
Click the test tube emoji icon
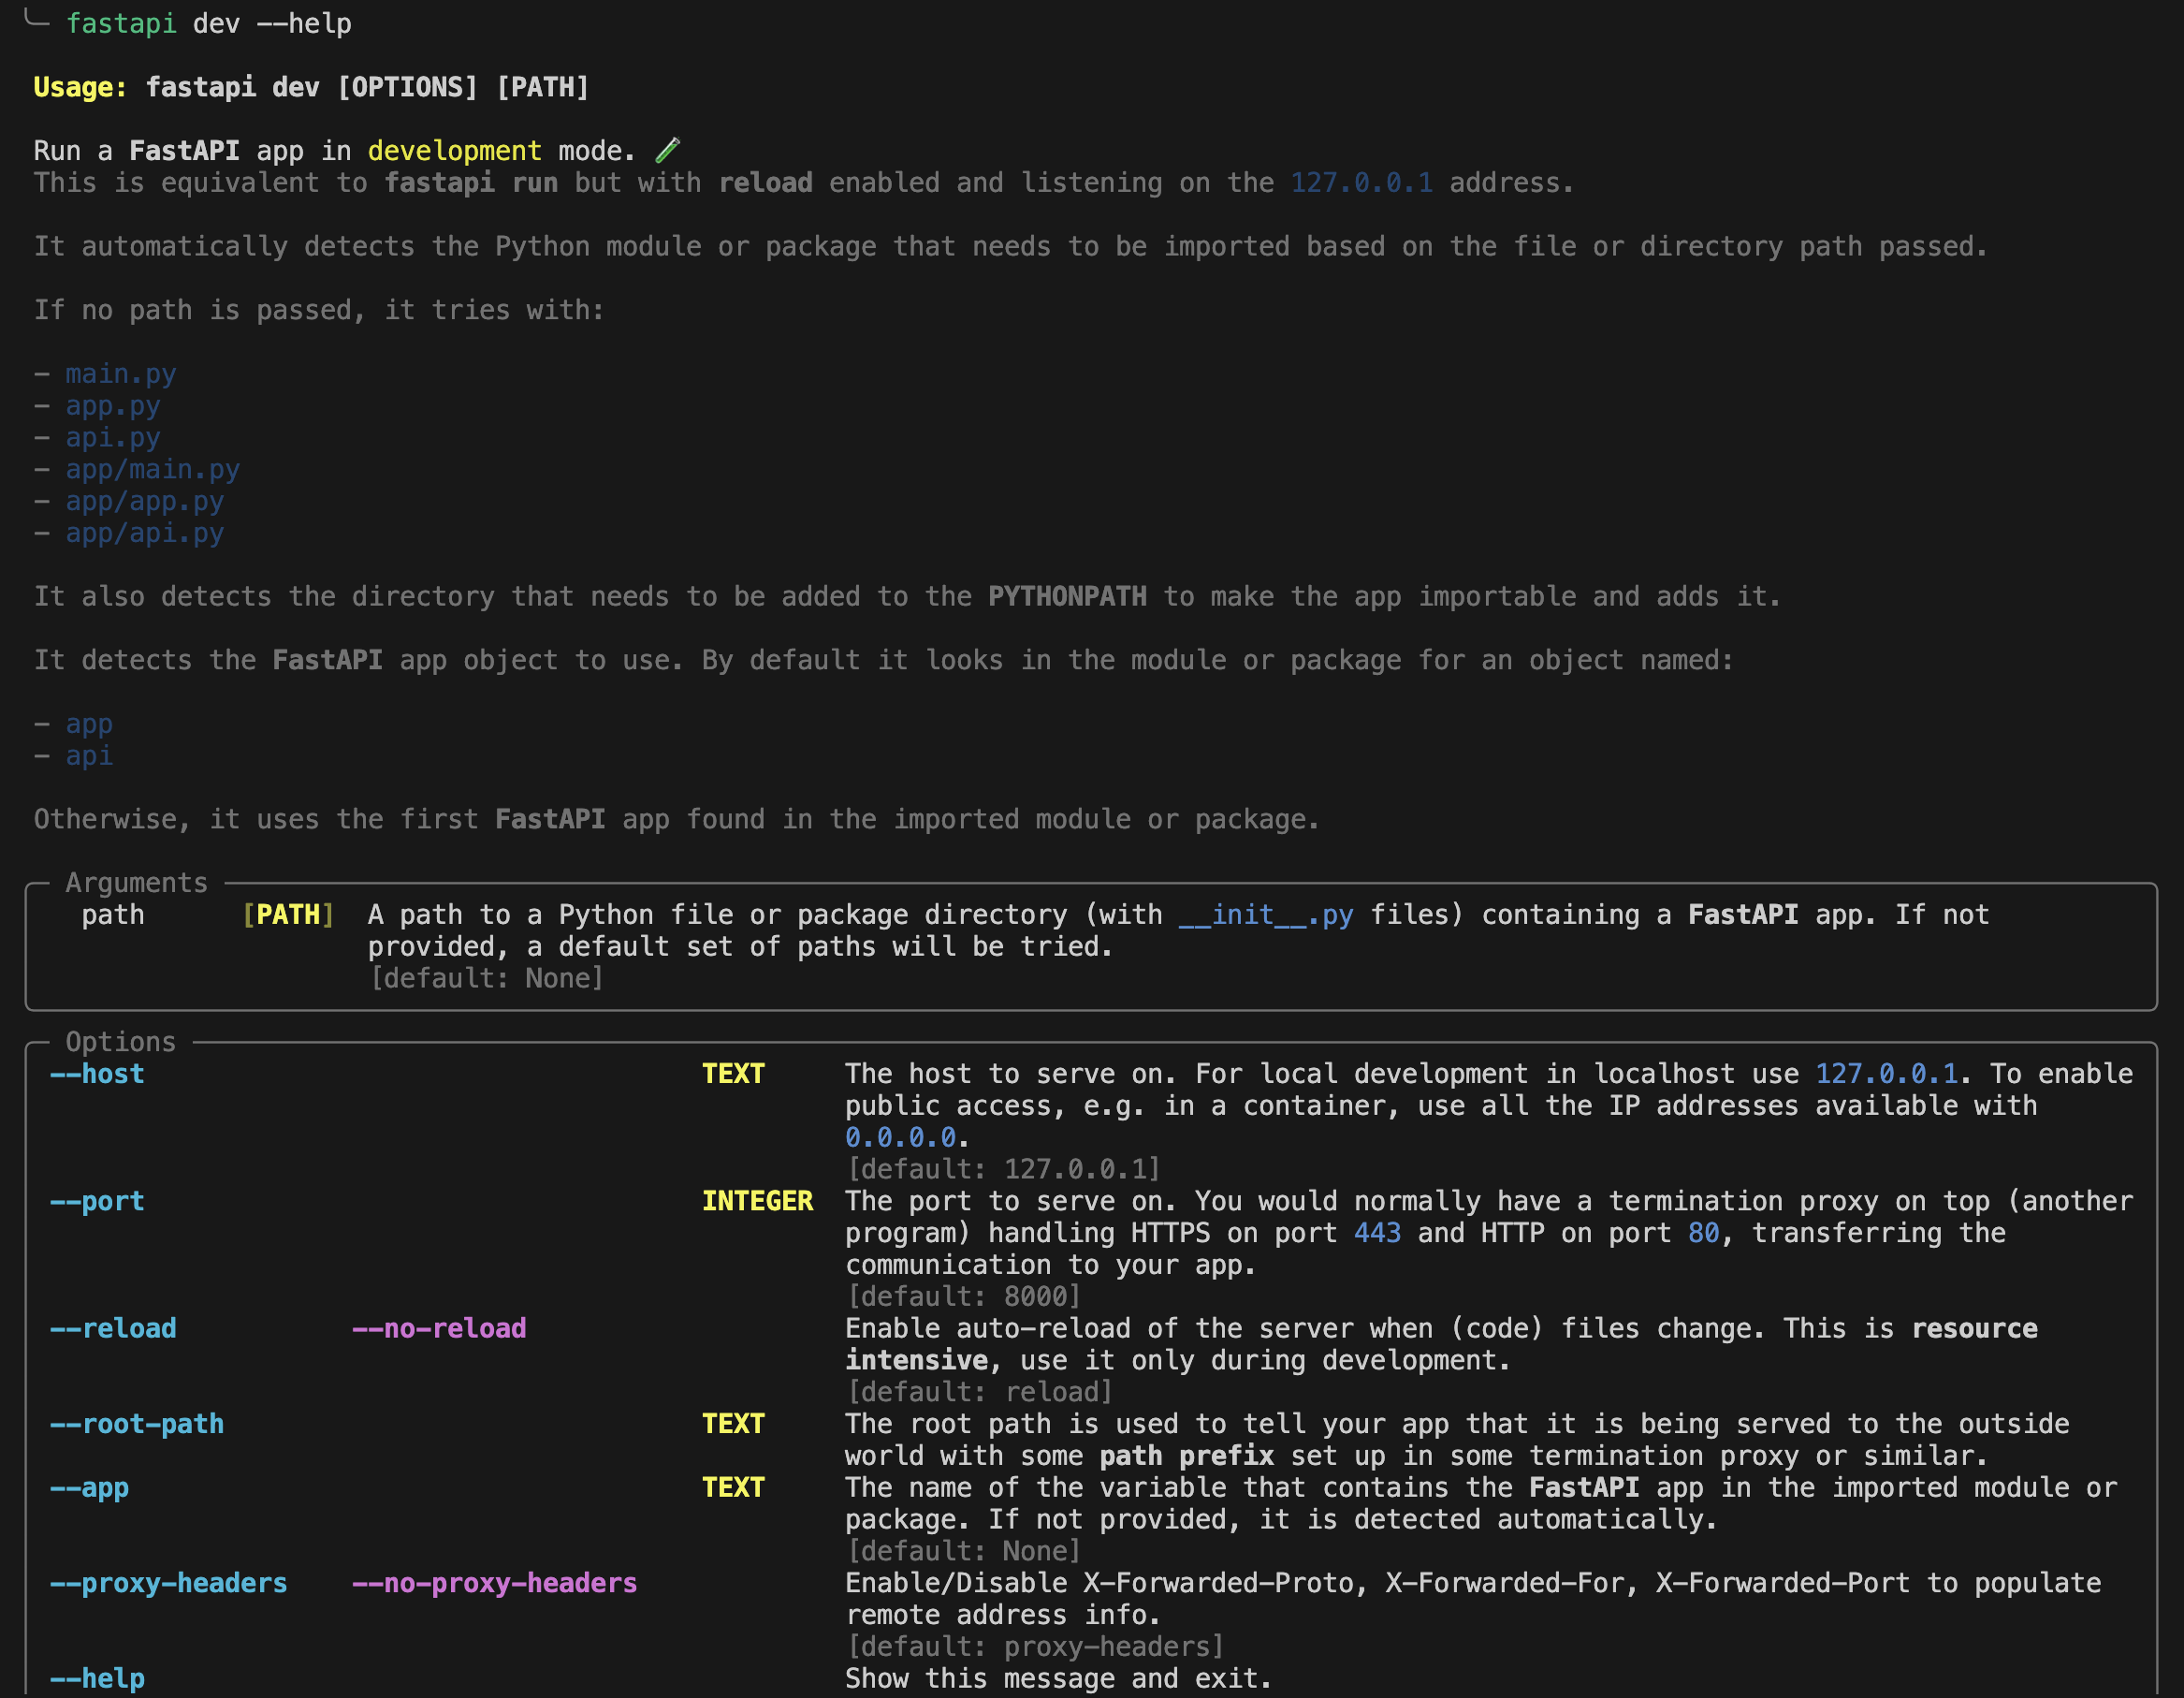tap(667, 150)
